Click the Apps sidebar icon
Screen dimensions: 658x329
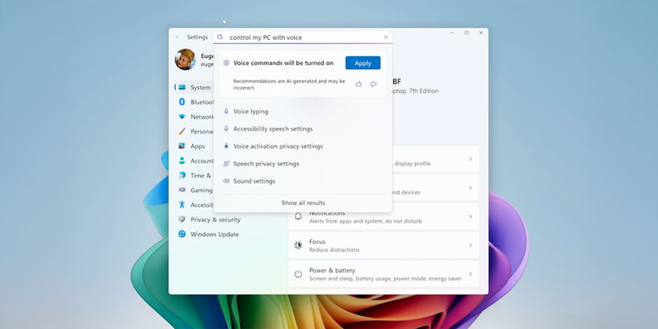pyautogui.click(x=182, y=146)
